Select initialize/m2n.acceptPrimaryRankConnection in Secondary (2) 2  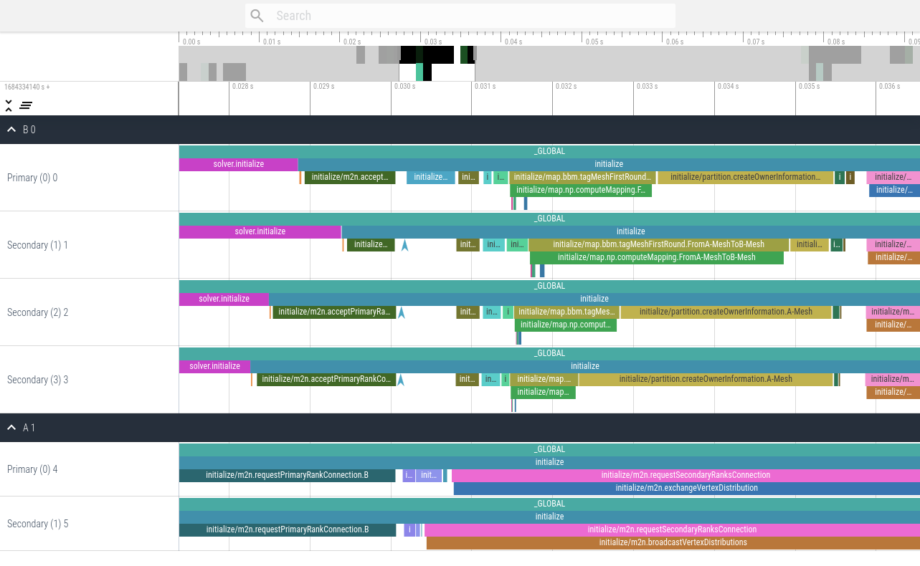coord(333,312)
